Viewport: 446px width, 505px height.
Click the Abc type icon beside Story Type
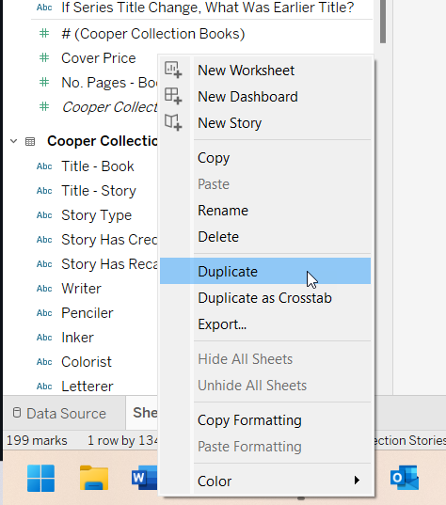pyautogui.click(x=44, y=215)
